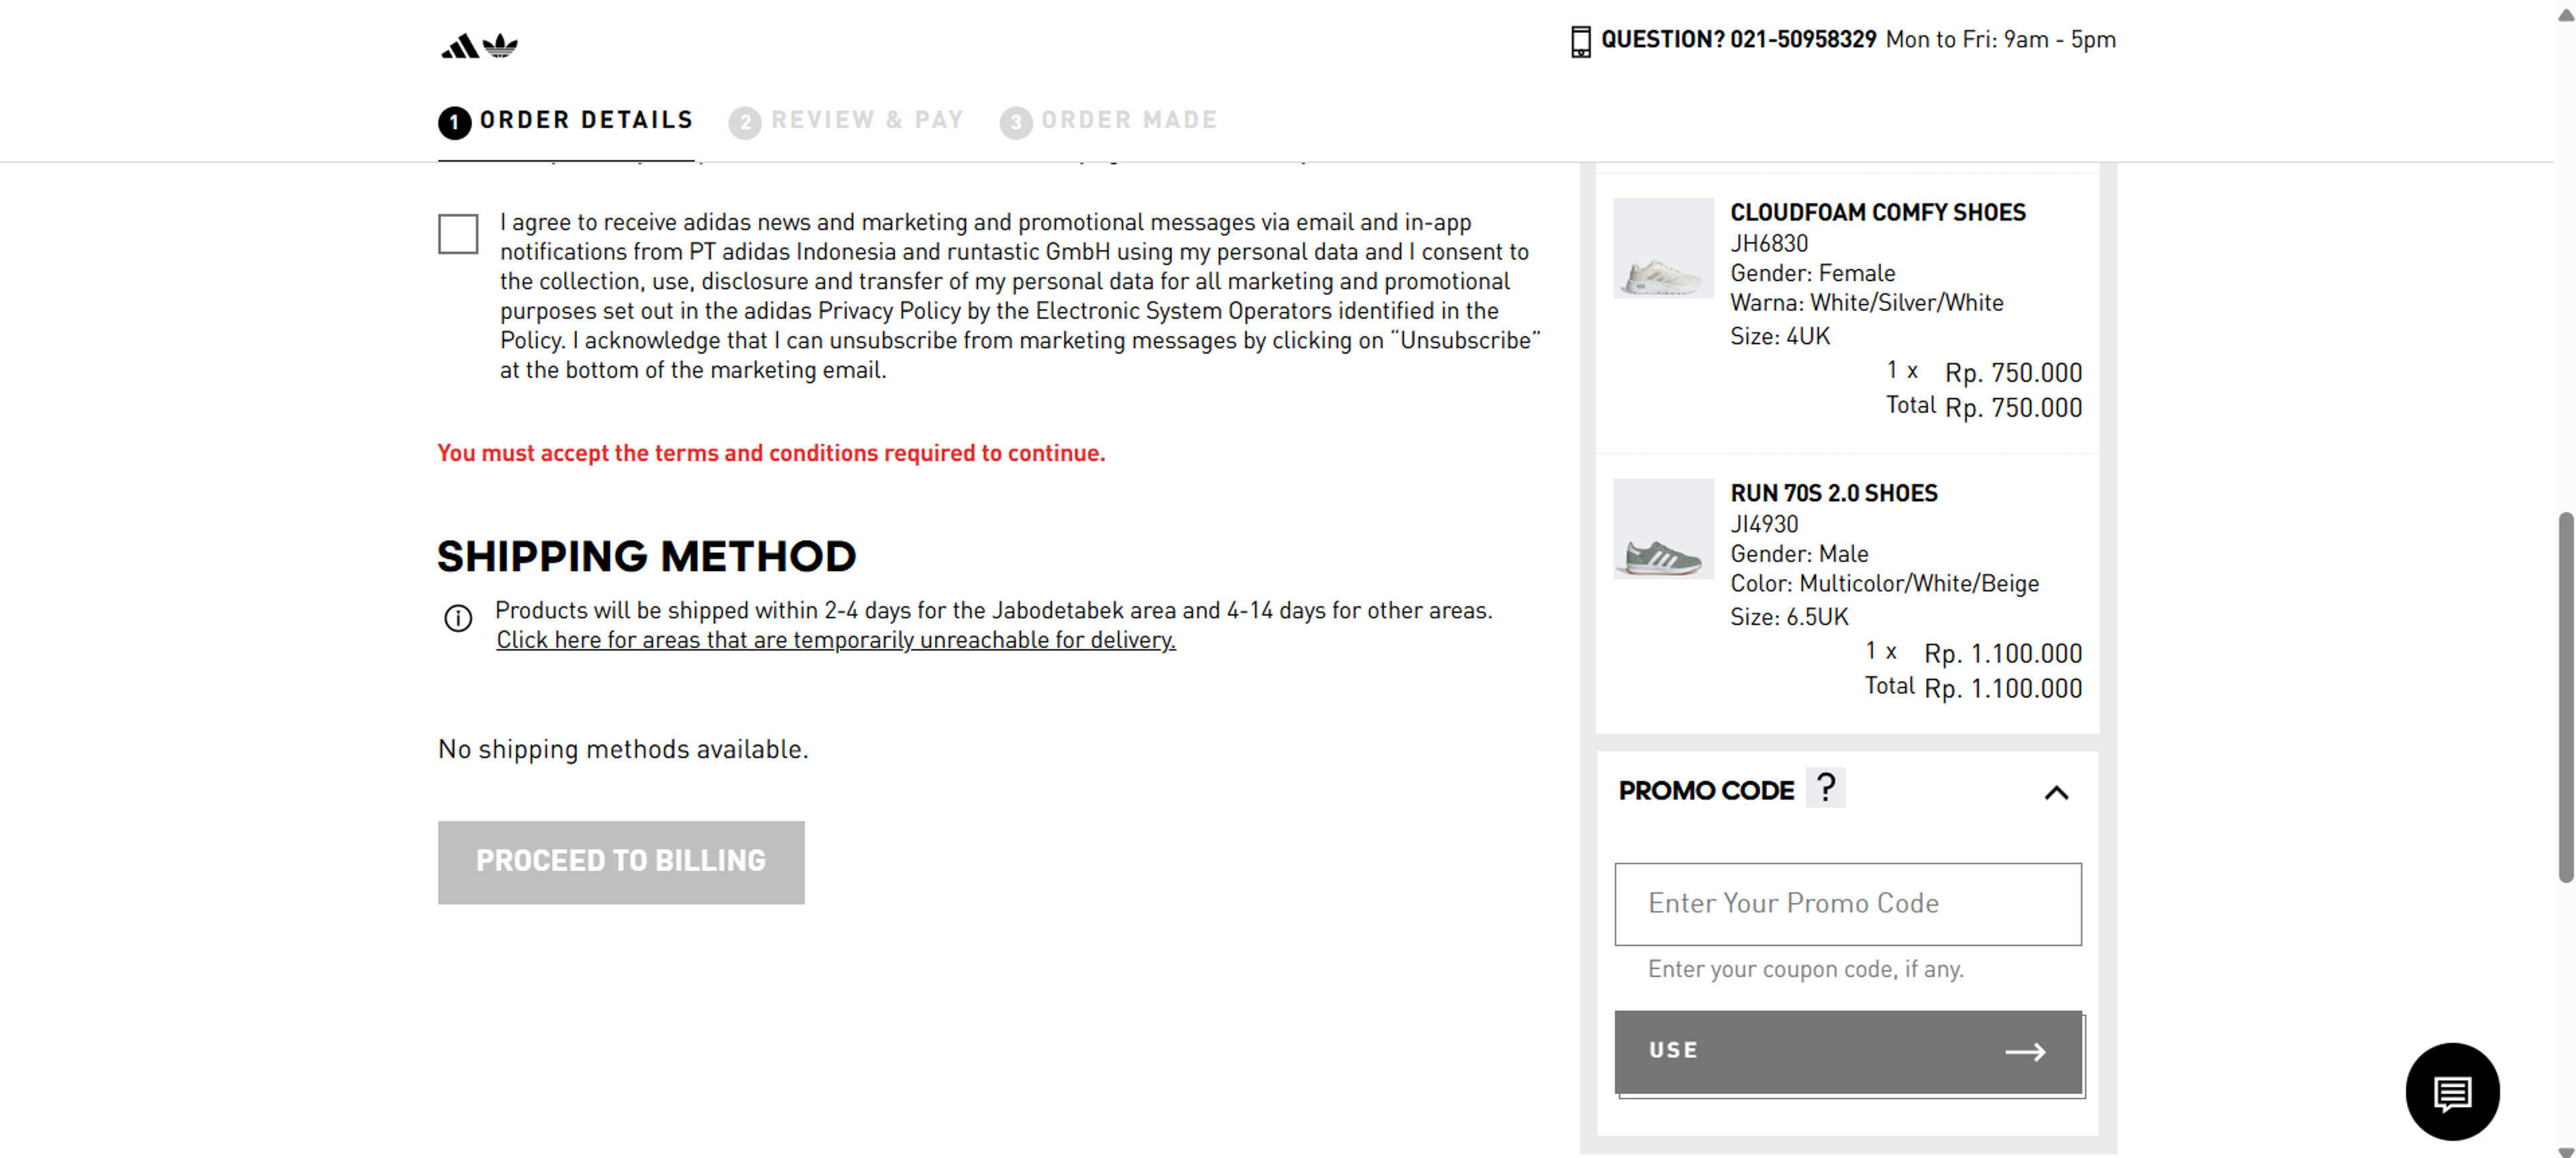Click the shipping info circle icon
This screenshot has height=1158, width=2576.
click(458, 618)
